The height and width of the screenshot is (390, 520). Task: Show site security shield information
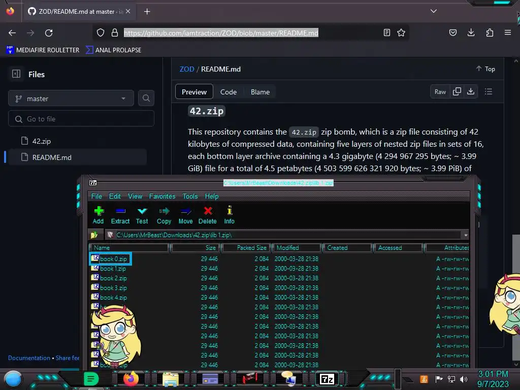(x=101, y=32)
